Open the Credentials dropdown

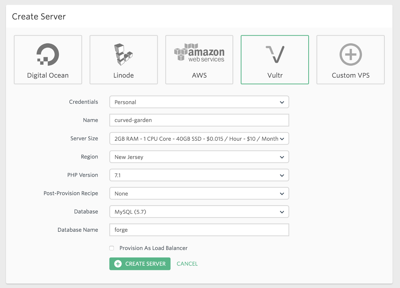point(199,102)
